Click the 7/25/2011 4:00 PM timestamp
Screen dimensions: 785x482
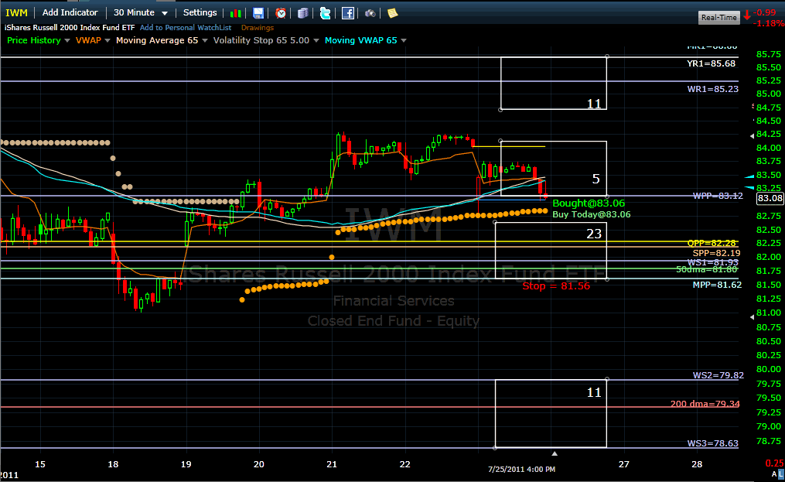(522, 470)
